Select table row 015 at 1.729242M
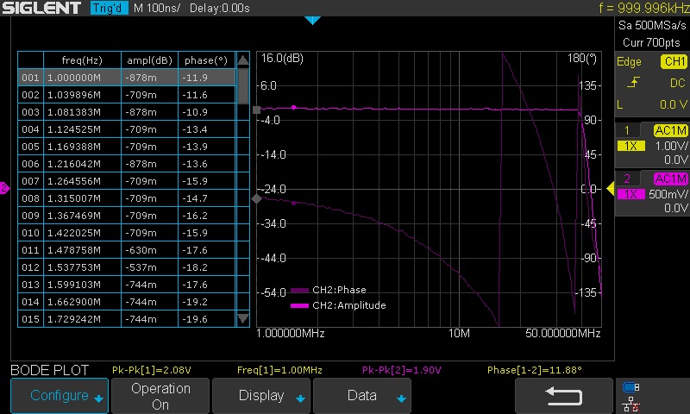690x414 pixels. [126, 319]
